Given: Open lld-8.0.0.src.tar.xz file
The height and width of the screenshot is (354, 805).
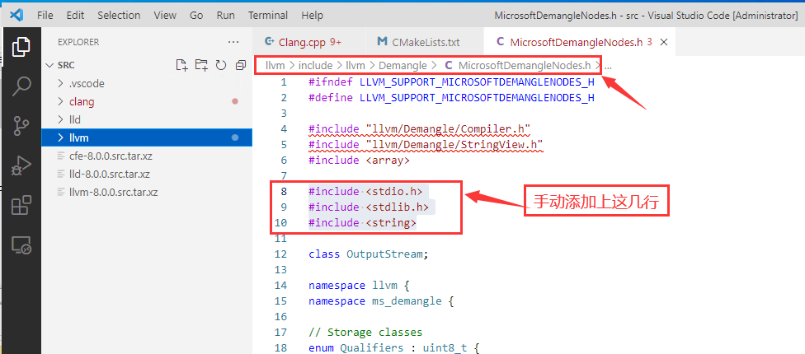Looking at the screenshot, I should pos(147,175).
